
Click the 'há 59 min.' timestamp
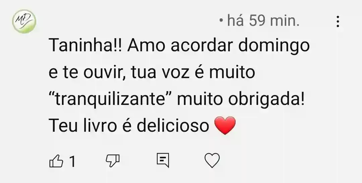tap(263, 21)
